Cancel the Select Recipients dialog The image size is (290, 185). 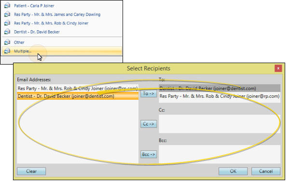tap(266, 171)
